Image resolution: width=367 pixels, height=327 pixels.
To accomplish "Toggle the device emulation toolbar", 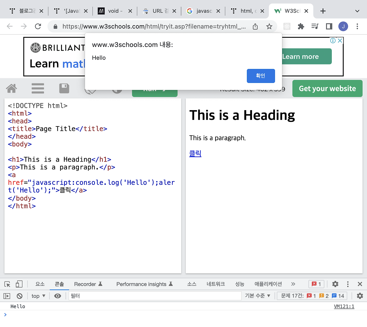I will tap(19, 284).
